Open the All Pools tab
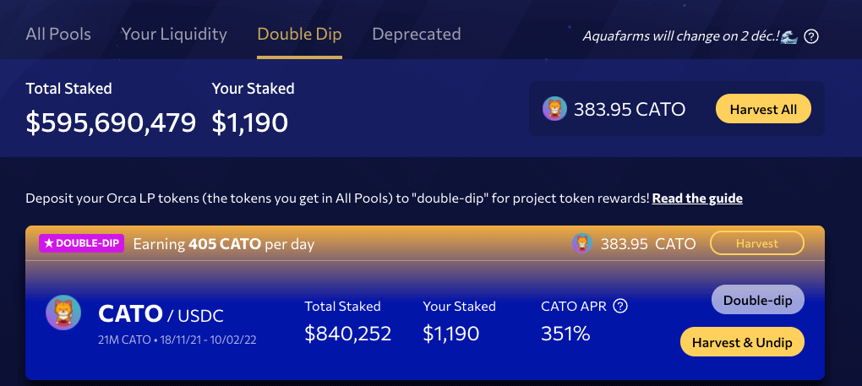This screenshot has width=862, height=386. 58,35
